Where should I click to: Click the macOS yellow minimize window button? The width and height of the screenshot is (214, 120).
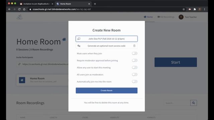(x=12, y=3)
